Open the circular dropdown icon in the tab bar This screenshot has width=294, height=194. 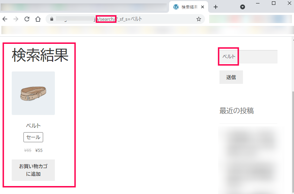coord(243,7)
